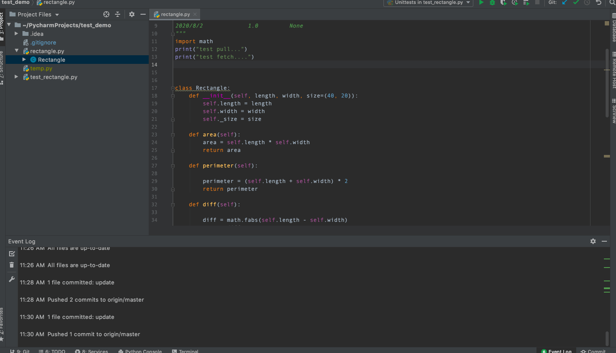Click the gray stop button in toolbar
Screen dimensions: 616x353
pyautogui.click(x=537, y=3)
